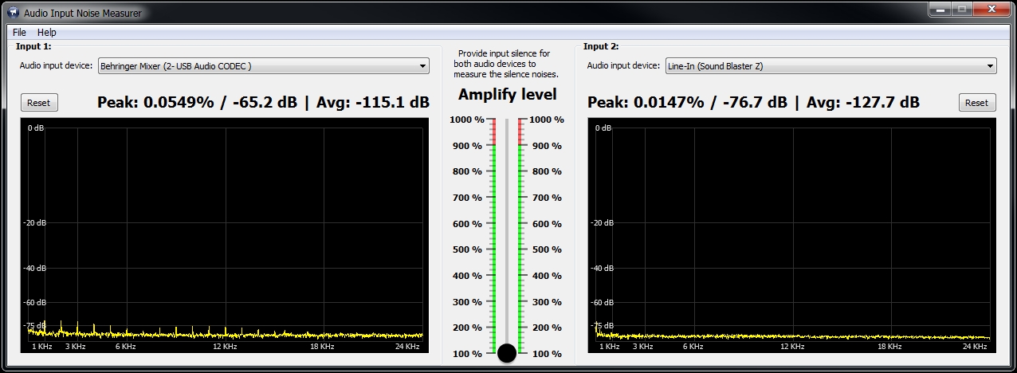Click the amplify slider track at 500%
This screenshot has height=373, width=1017.
[x=507, y=249]
